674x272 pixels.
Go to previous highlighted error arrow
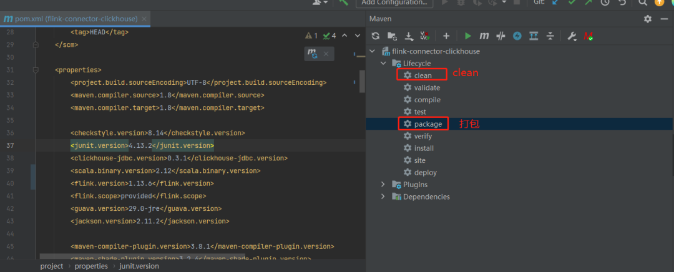click(345, 36)
